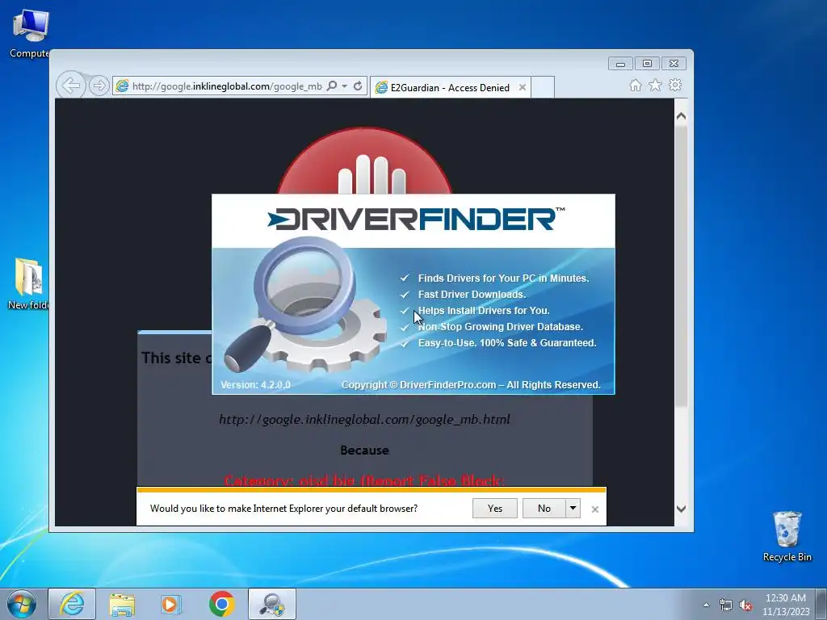Image resolution: width=827 pixels, height=620 pixels.
Task: Open the clock showing 12:30 AM
Action: point(785,605)
